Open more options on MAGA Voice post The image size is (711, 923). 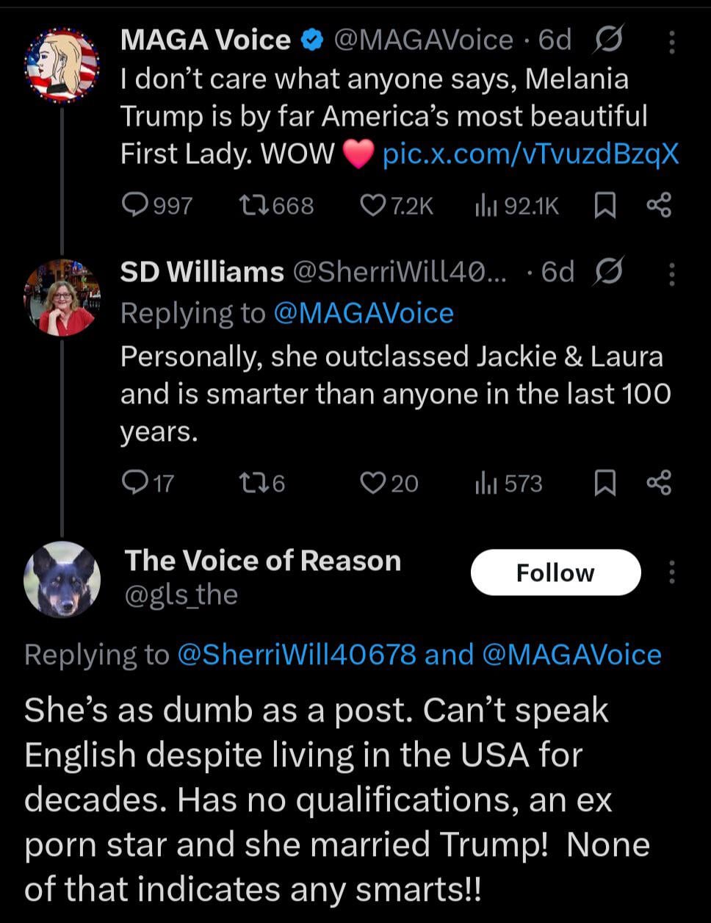click(671, 43)
